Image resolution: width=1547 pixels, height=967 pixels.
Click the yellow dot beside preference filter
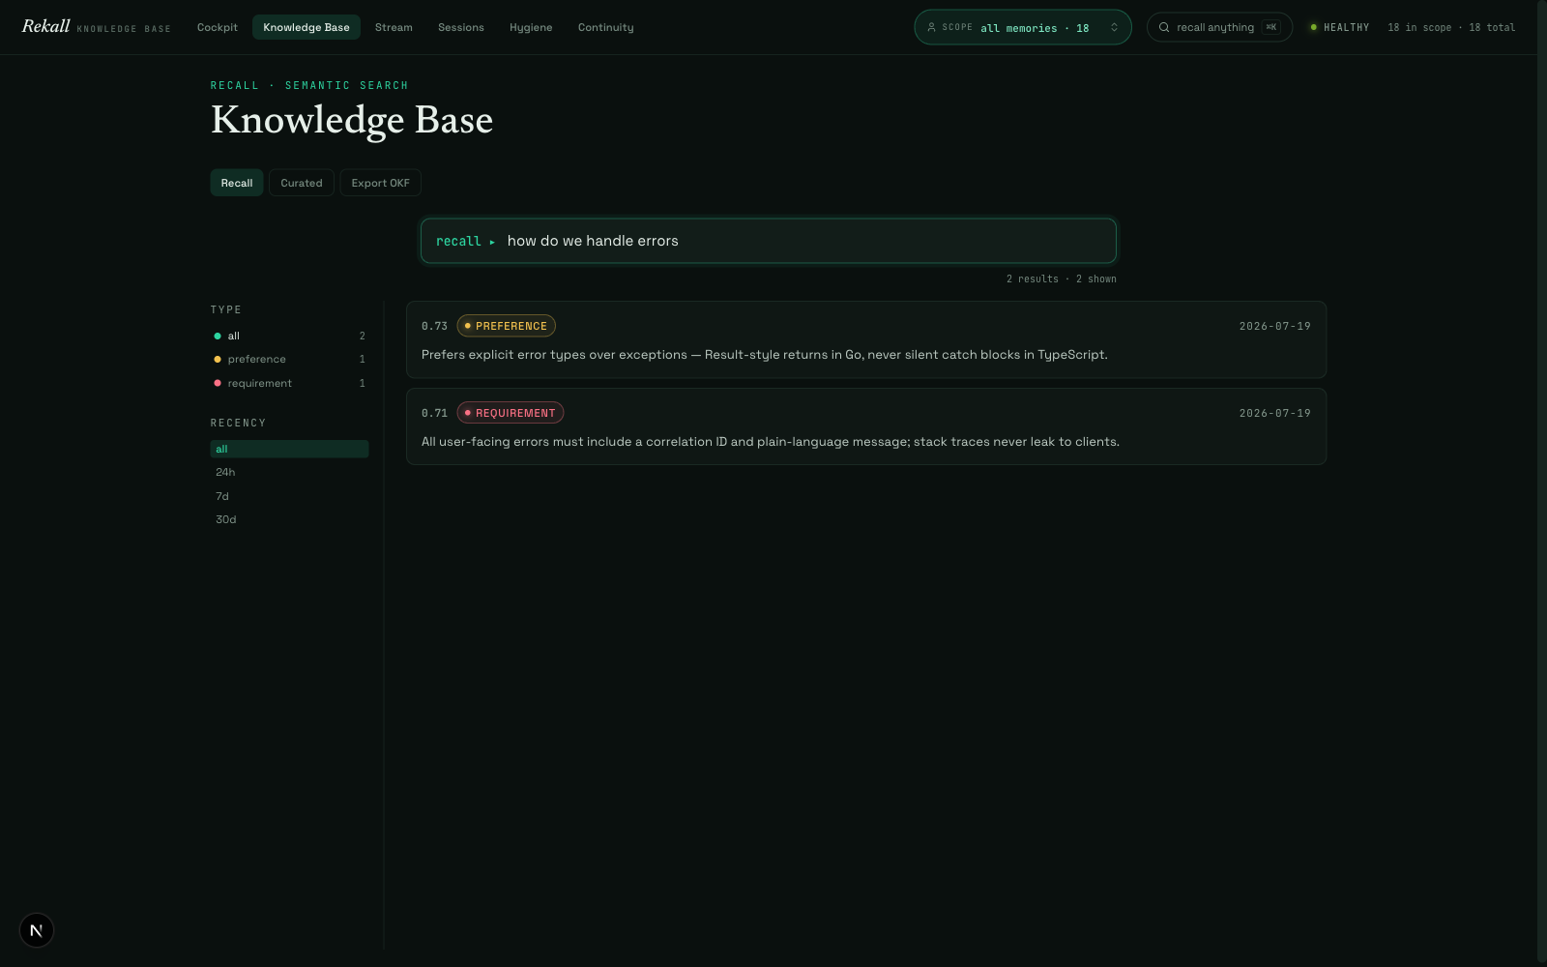click(x=218, y=359)
